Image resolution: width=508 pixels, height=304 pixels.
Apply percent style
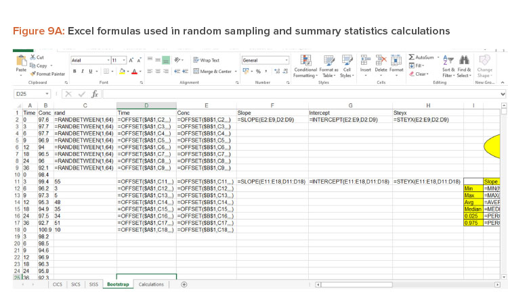(x=258, y=72)
